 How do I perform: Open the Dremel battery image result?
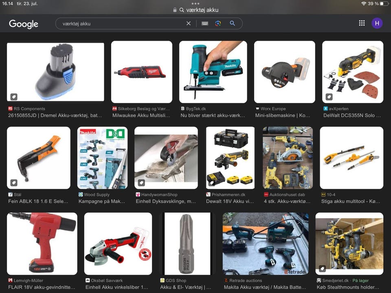tap(55, 72)
